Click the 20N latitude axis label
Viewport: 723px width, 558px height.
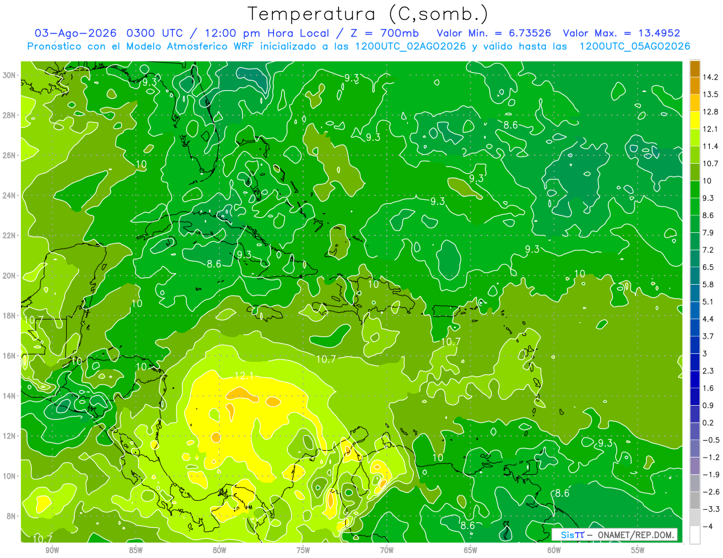pyautogui.click(x=10, y=276)
